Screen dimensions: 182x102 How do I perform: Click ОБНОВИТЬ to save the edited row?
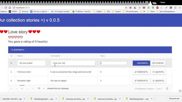pos(141,63)
